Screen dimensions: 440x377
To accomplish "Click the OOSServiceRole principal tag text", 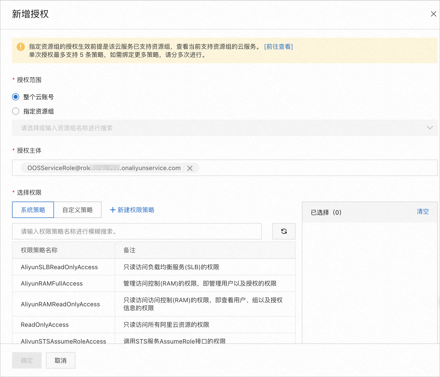I will tap(104, 168).
